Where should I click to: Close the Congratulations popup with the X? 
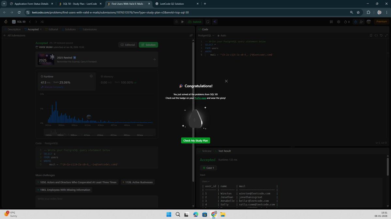coord(226,81)
